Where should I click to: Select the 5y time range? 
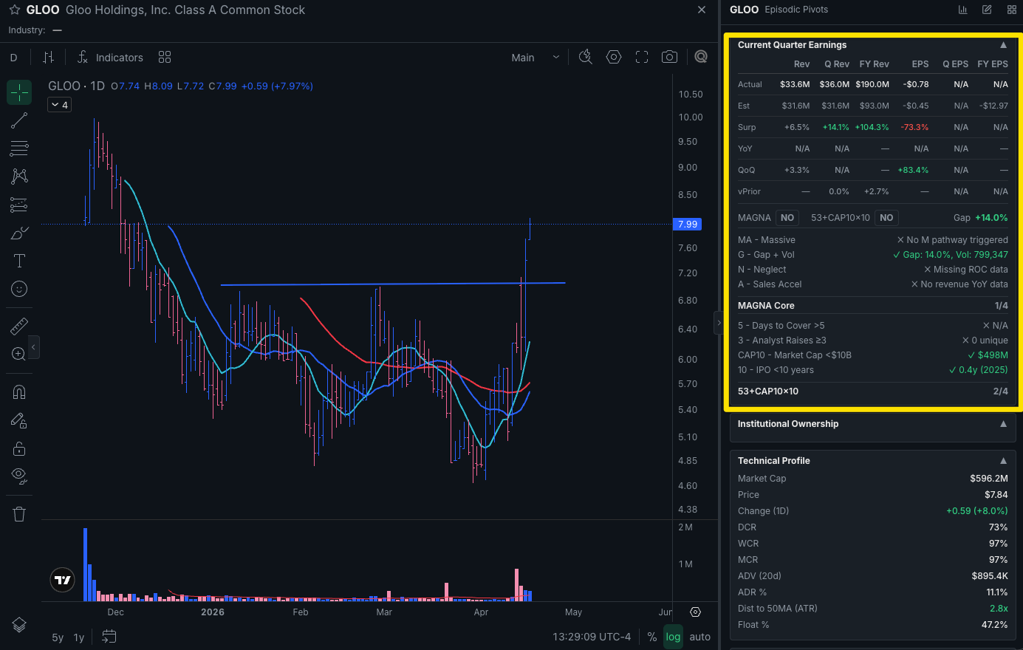pyautogui.click(x=58, y=637)
